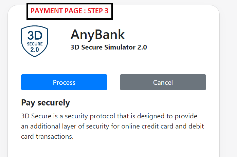
Task: Click "card transactions." on the last line
Action: [x=47, y=137]
